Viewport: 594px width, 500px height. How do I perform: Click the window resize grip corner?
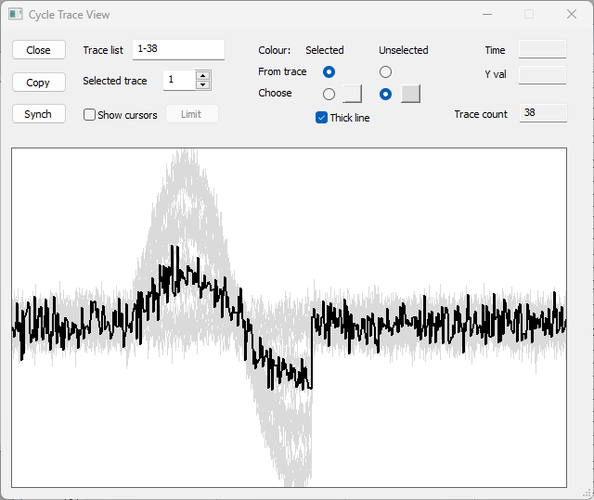pyautogui.click(x=587, y=493)
